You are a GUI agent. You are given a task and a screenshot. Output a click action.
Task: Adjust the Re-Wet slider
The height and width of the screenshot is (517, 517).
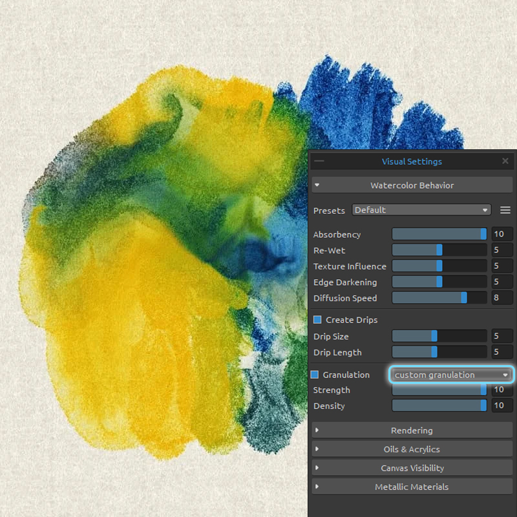coord(439,250)
